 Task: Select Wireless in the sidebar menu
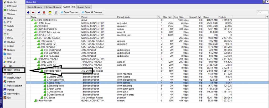pyautogui.click(x=11, y=14)
